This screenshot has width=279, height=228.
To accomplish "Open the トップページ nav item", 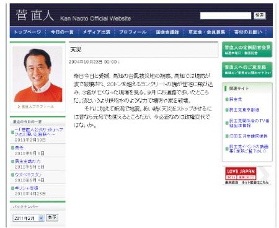I will pyautogui.click(x=27, y=32).
